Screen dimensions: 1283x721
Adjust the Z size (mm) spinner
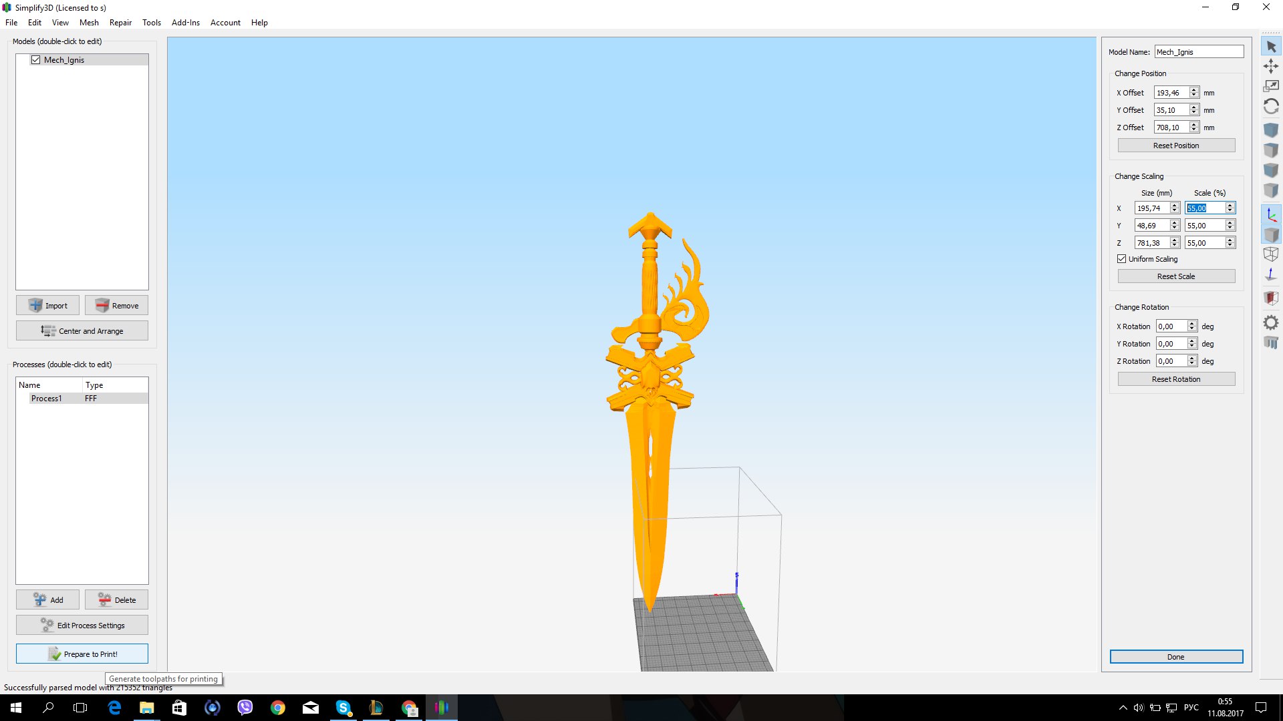click(1174, 243)
